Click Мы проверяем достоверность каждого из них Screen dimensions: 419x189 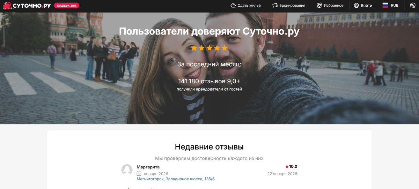click(209, 158)
